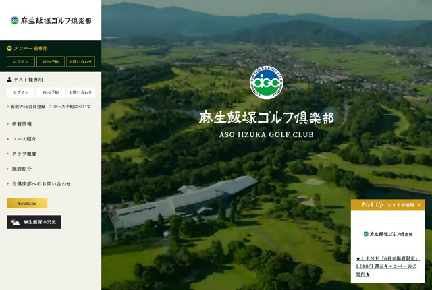Open LINE 1,000円還元キャンペーン link

tap(387, 266)
